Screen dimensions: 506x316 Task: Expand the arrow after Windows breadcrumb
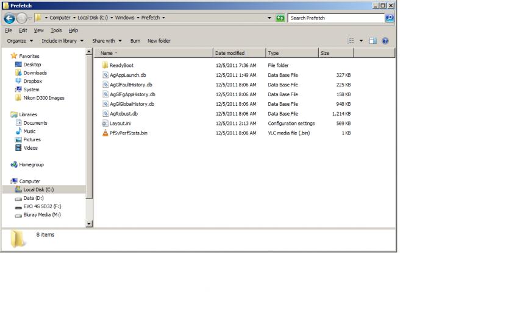(138, 18)
